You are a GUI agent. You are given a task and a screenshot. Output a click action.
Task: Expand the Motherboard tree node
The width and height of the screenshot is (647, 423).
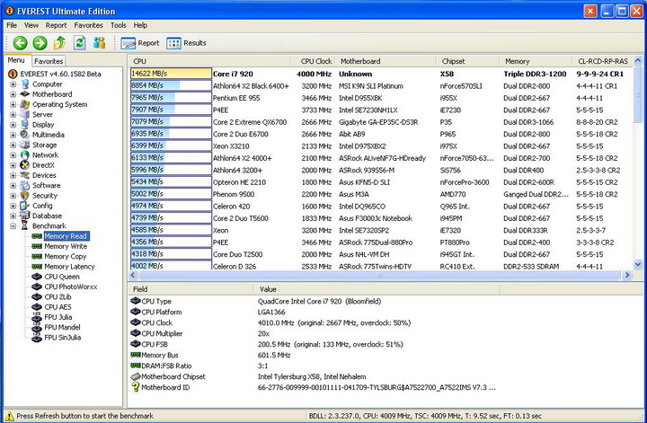coord(13,94)
